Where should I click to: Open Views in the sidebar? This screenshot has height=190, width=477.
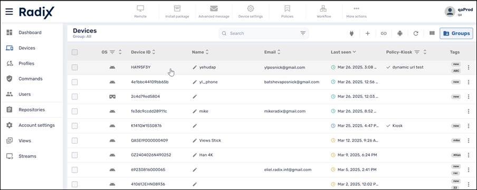pos(25,141)
